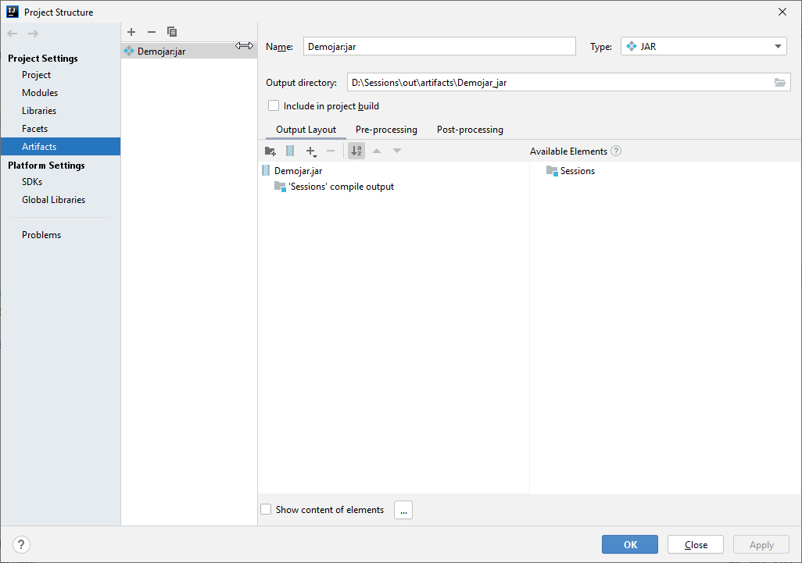This screenshot has height=563, width=802.
Task: Open the Artifacts help question mark icon
Action: pos(21,544)
